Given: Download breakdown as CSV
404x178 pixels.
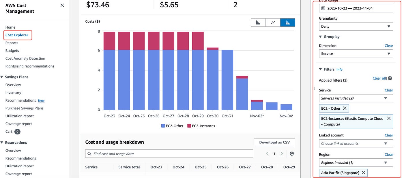Looking at the screenshot, I should click(274, 142).
